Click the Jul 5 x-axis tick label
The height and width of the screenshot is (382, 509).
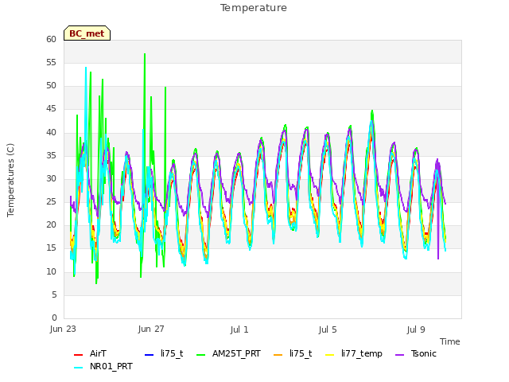click(x=328, y=329)
